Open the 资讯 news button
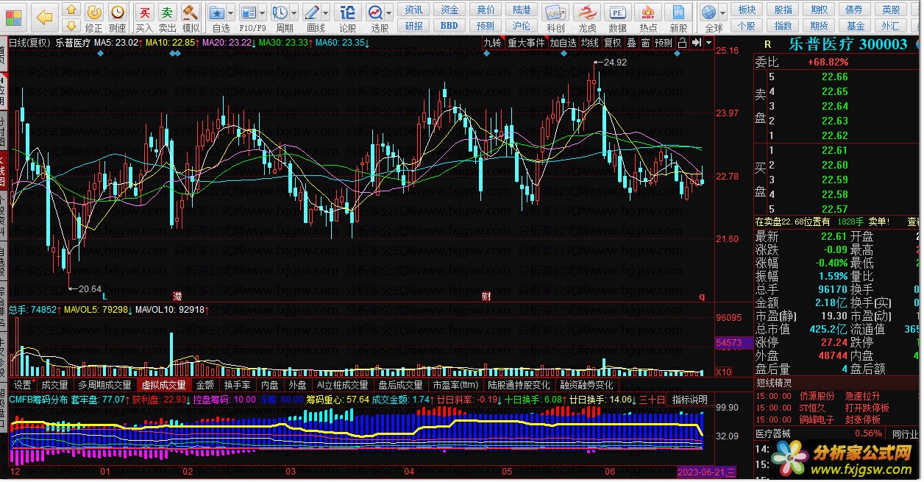The image size is (924, 482). coord(414,10)
